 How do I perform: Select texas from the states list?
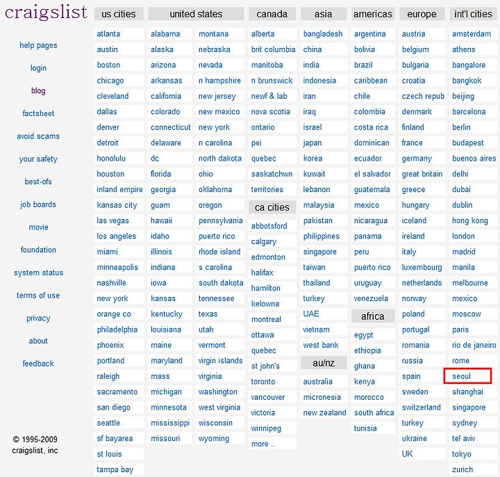[x=208, y=314]
